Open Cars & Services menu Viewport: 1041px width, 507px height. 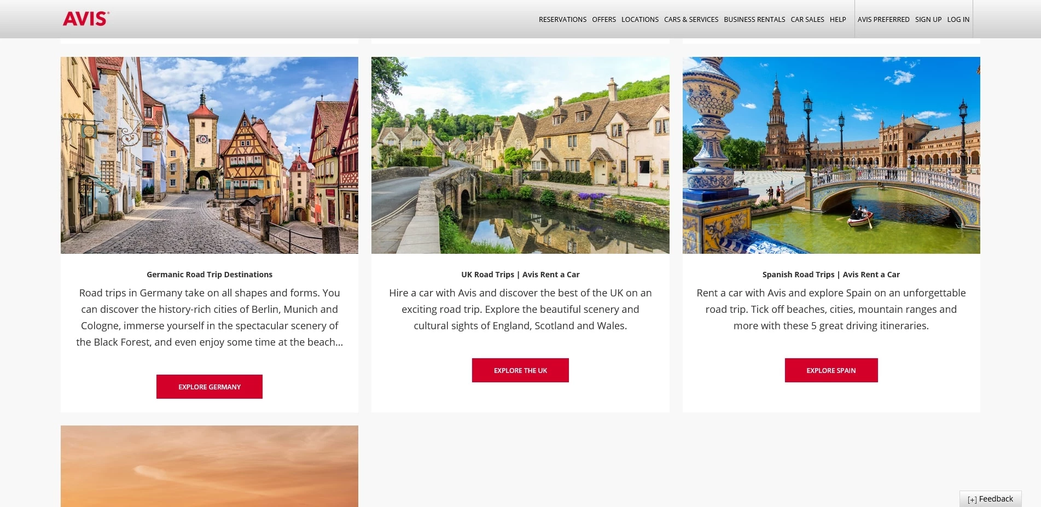click(x=691, y=20)
